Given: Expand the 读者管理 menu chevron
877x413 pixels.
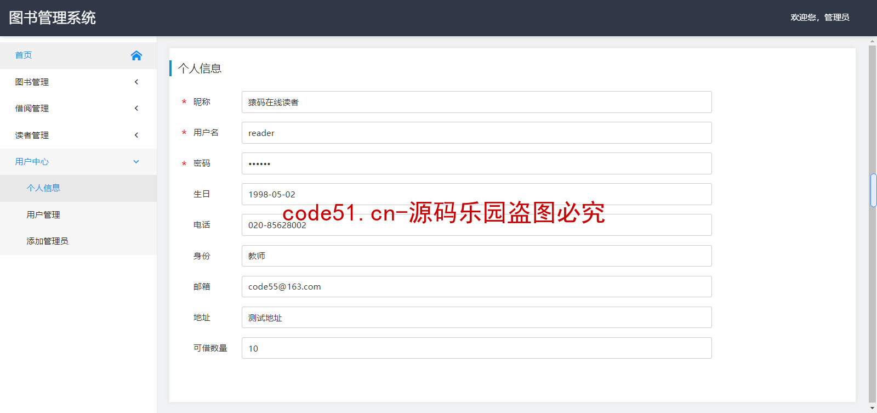Looking at the screenshot, I should coord(136,135).
